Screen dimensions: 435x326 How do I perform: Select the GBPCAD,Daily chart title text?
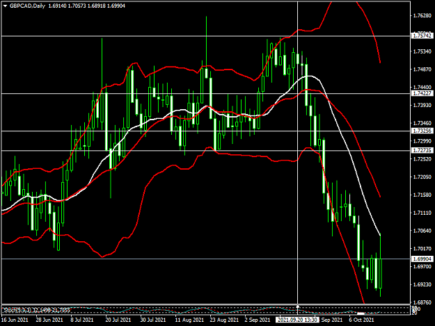27,6
